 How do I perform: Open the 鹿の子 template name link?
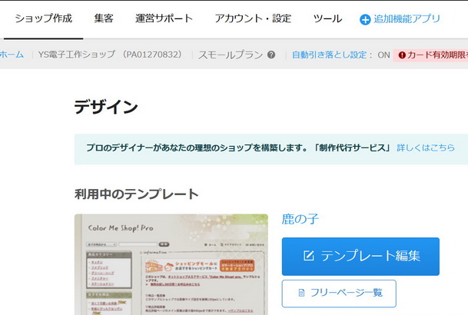(x=300, y=219)
